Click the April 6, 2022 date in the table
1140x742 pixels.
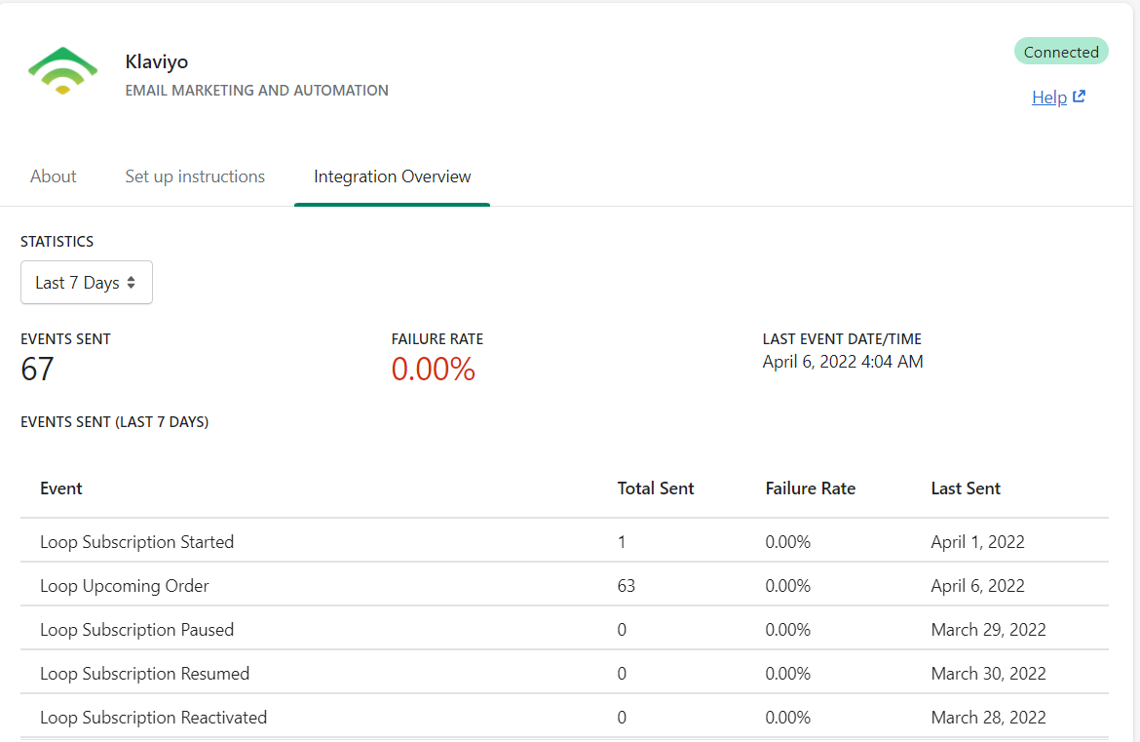pos(977,586)
